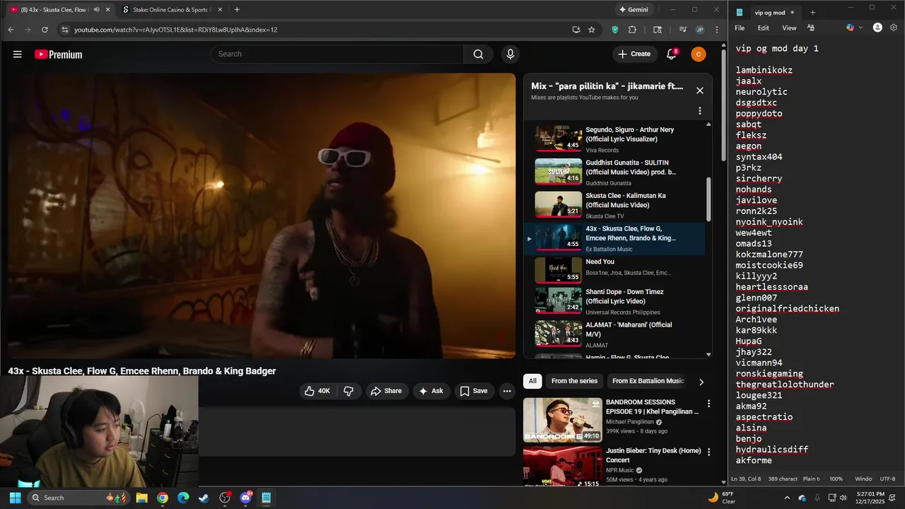Viewport: 905px width, 509px height.
Task: Start voice search with microphone icon
Action: click(x=510, y=54)
